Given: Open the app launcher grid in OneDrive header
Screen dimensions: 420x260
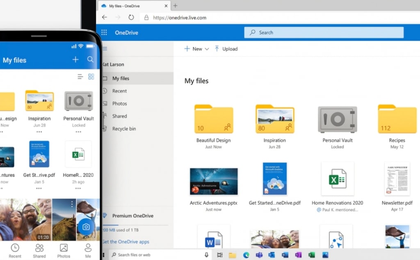Looking at the screenshot, I should pyautogui.click(x=104, y=32).
